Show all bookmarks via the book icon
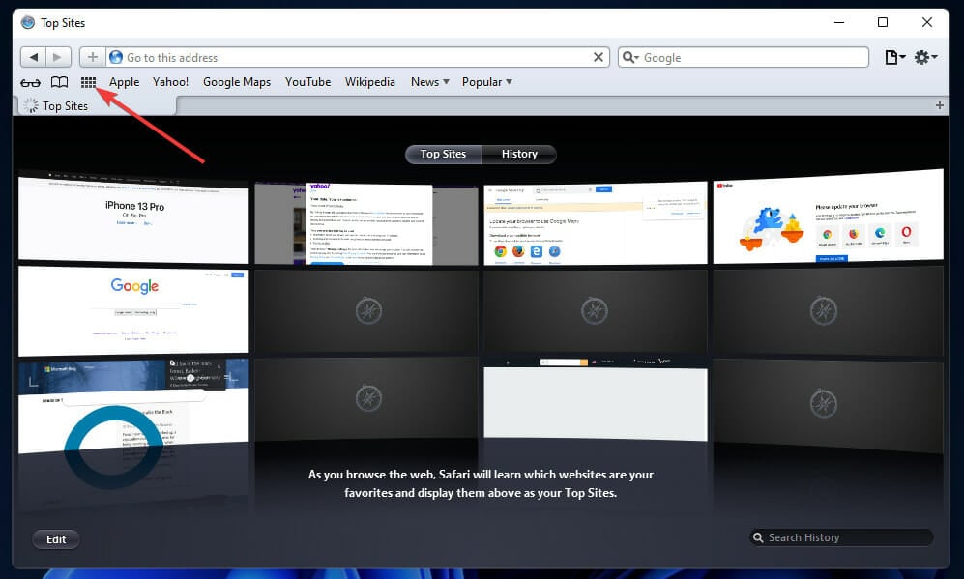This screenshot has width=964, height=579. [60, 82]
